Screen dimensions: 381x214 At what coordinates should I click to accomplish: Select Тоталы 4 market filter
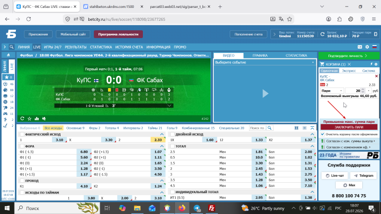tap(112, 128)
